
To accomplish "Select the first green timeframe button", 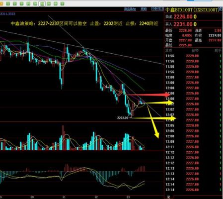I will point(8,3).
